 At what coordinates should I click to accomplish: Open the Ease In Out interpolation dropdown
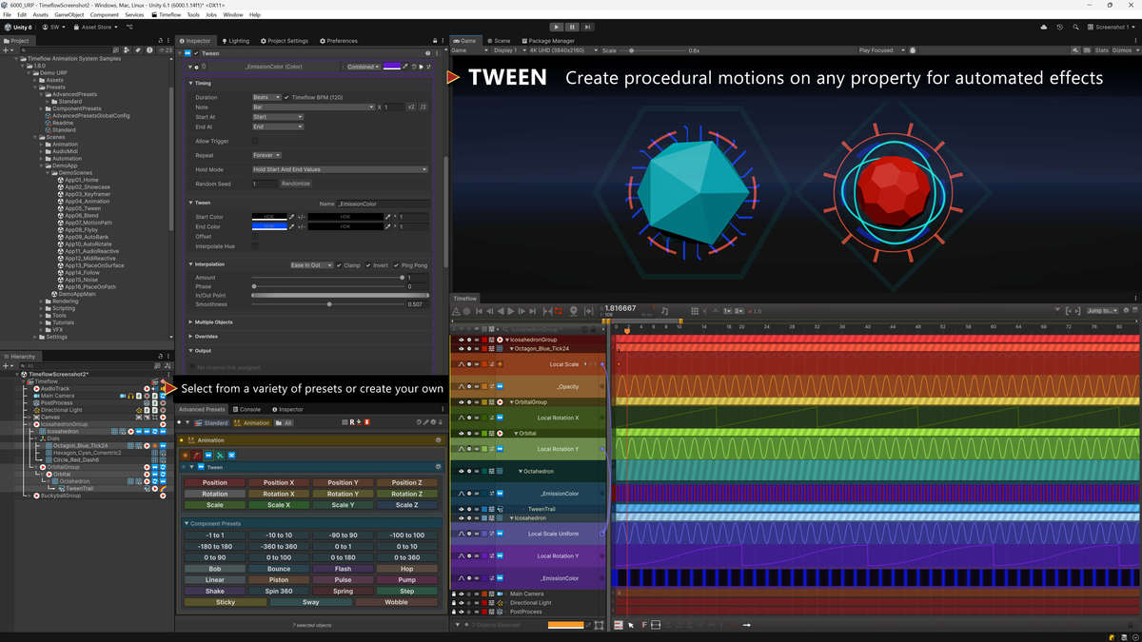coord(312,265)
